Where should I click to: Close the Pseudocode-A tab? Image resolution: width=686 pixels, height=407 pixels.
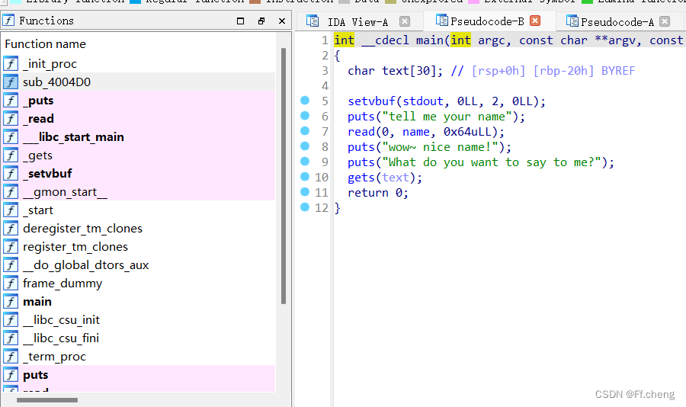[x=665, y=21]
